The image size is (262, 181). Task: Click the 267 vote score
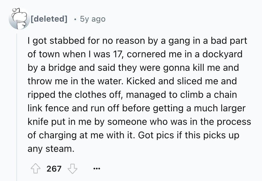tap(54, 169)
